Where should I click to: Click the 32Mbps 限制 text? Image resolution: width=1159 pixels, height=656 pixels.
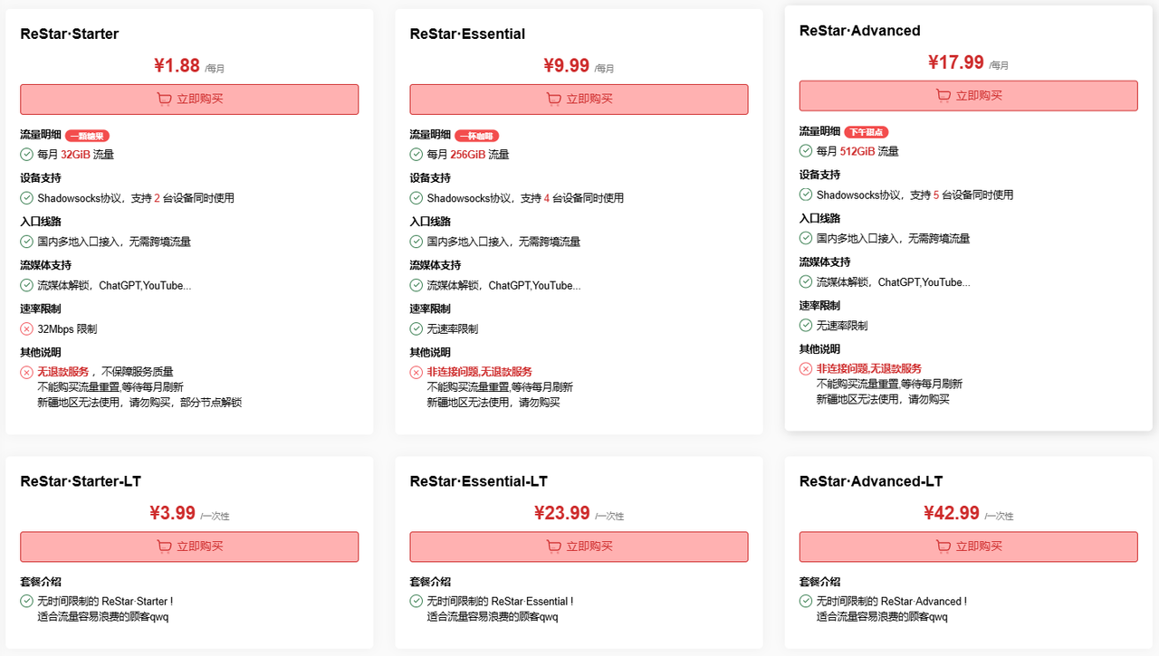[x=67, y=329]
